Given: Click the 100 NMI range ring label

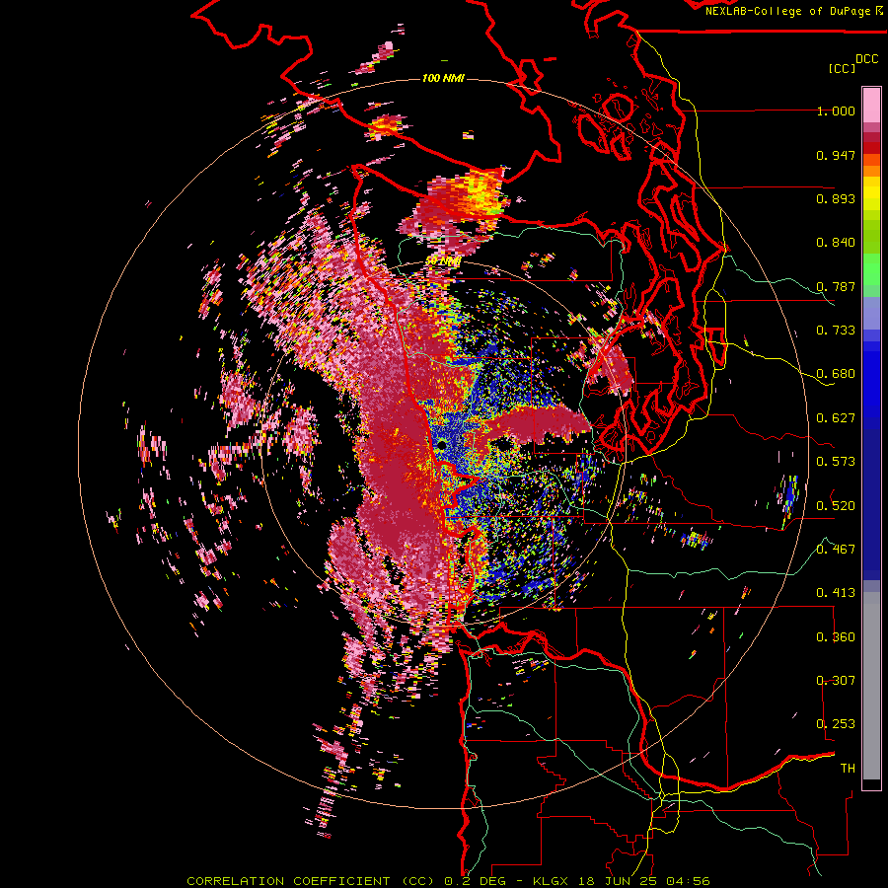Looking at the screenshot, I should [x=443, y=78].
